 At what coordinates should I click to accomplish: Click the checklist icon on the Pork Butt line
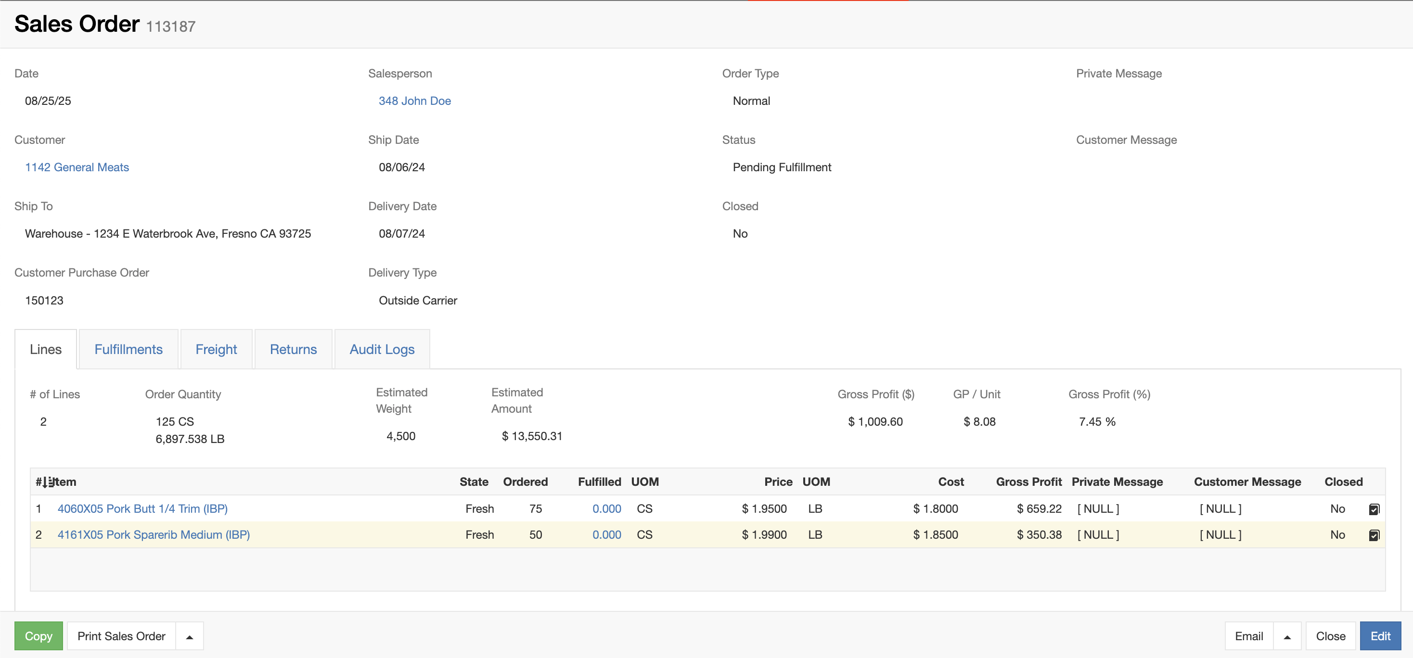1374,509
